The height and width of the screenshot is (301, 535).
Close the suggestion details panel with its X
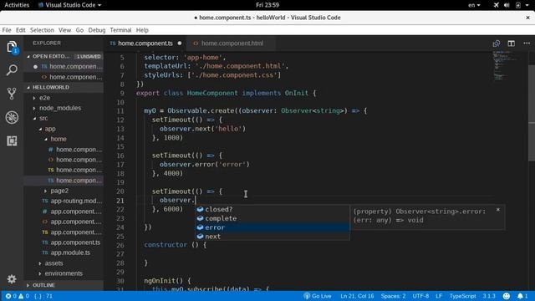pyautogui.click(x=498, y=210)
